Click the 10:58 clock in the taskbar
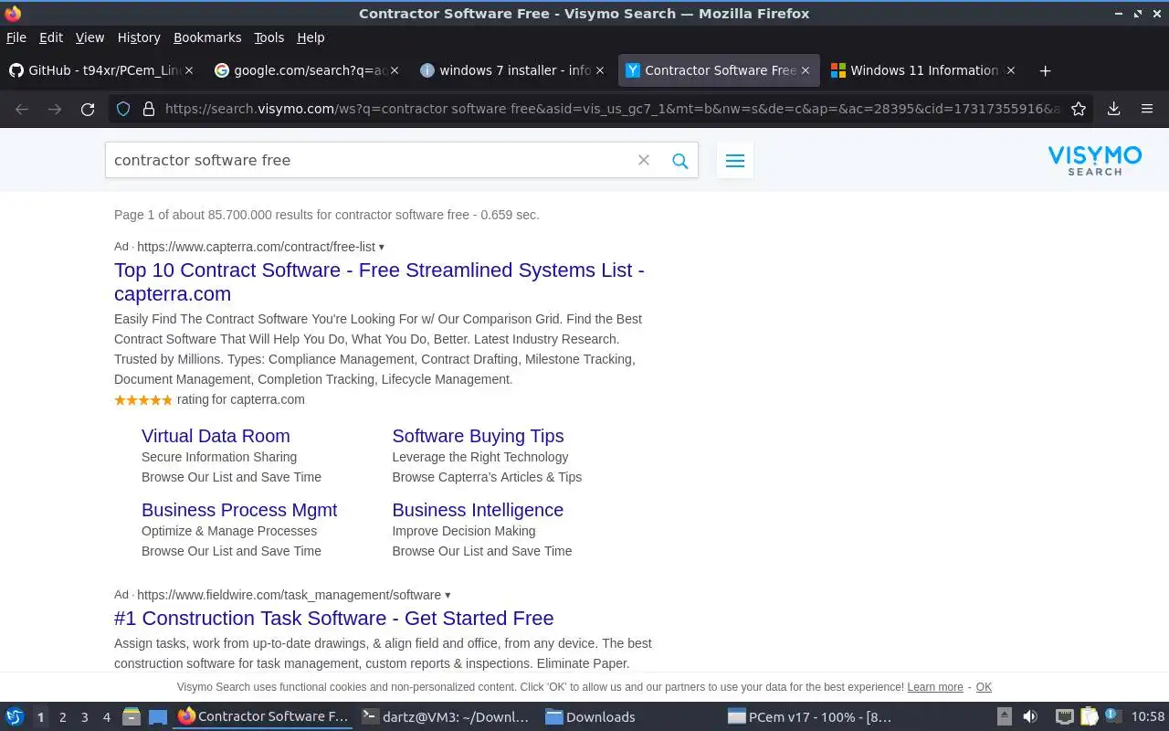Image resolution: width=1169 pixels, height=731 pixels. pos(1148,717)
